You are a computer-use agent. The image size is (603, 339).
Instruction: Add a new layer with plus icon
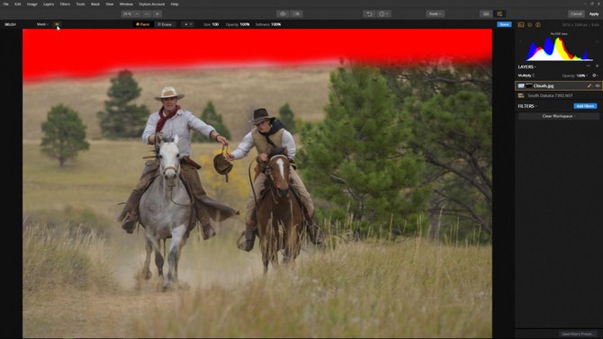pos(597,67)
